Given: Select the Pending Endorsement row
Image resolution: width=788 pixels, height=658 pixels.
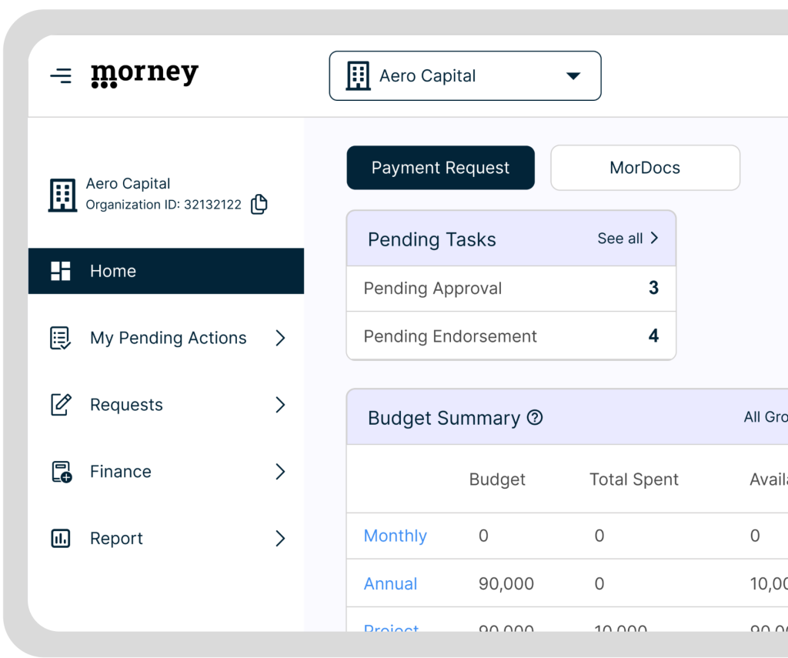Looking at the screenshot, I should click(x=511, y=336).
